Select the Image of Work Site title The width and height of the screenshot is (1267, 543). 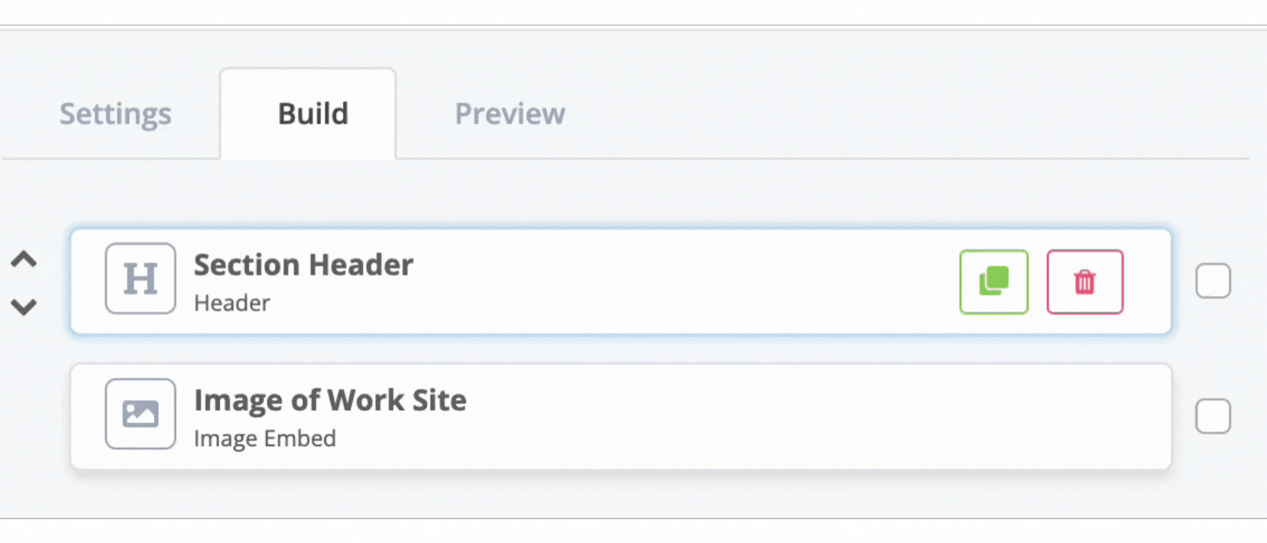pyautogui.click(x=330, y=400)
